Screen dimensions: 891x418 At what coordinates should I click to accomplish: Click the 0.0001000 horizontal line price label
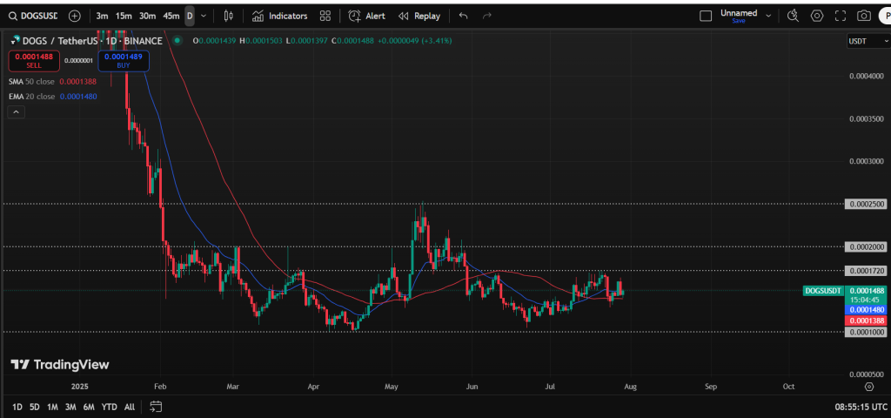(866, 332)
